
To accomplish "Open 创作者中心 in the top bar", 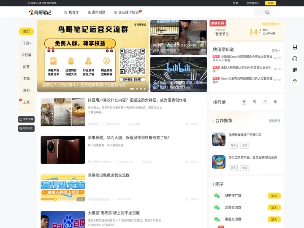I will [x=252, y=3].
